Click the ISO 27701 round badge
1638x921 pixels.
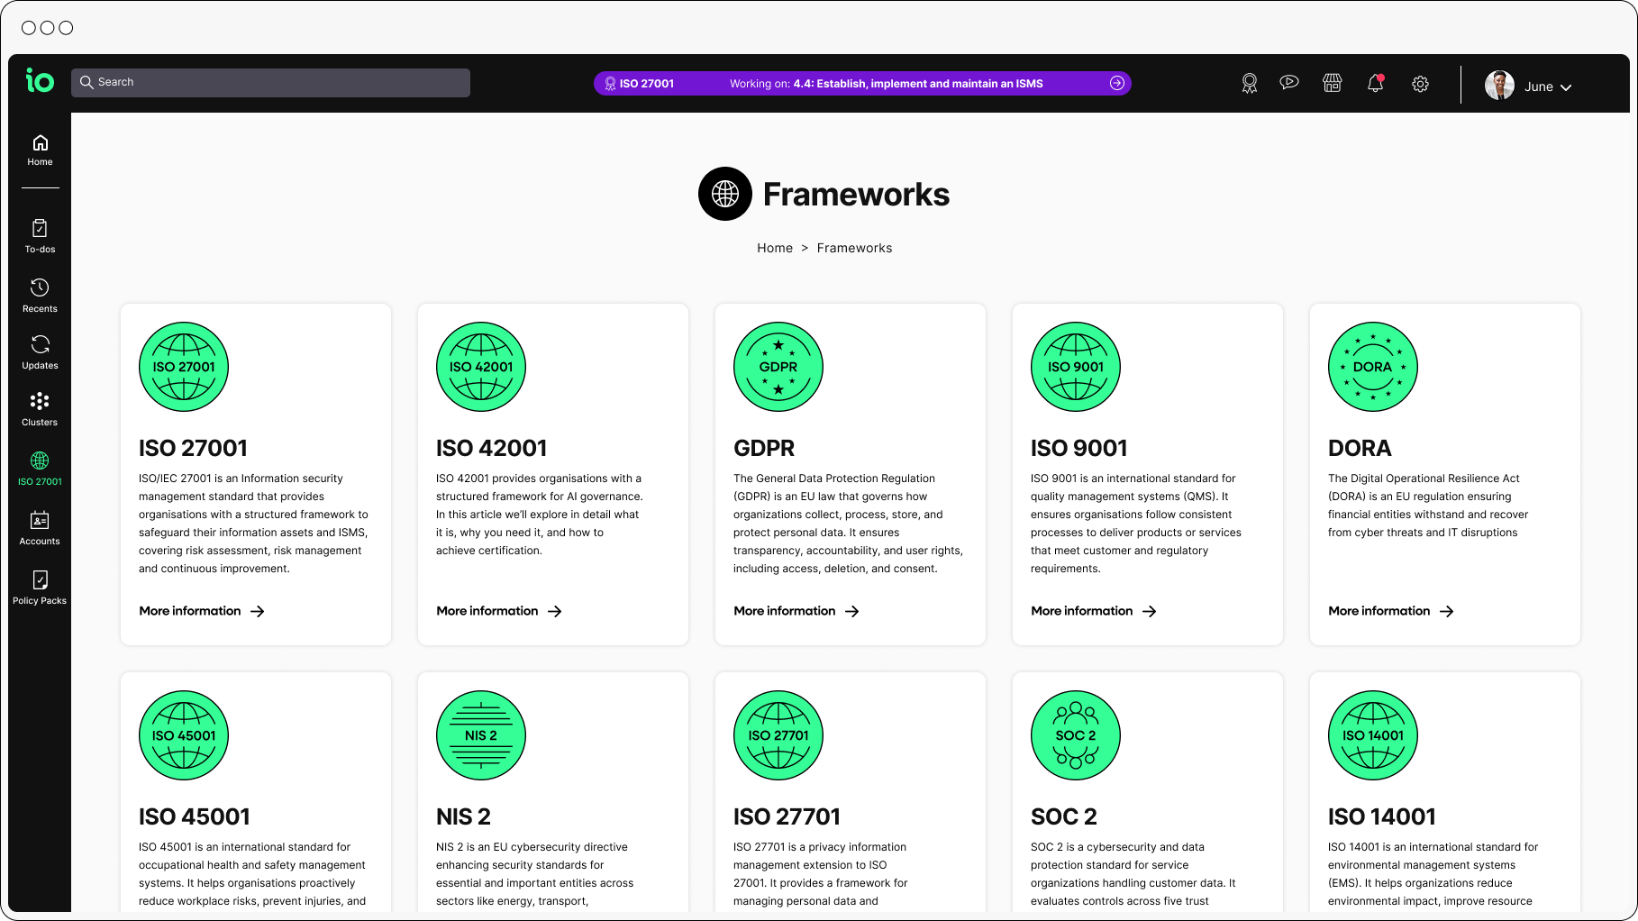click(x=778, y=735)
